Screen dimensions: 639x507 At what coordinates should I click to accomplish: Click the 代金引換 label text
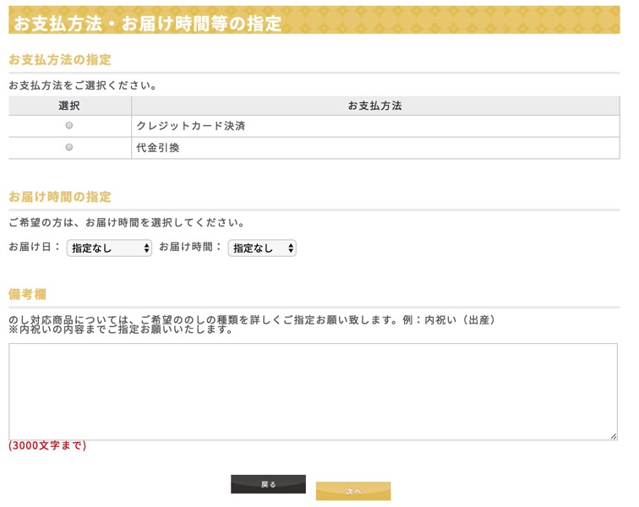[158, 148]
